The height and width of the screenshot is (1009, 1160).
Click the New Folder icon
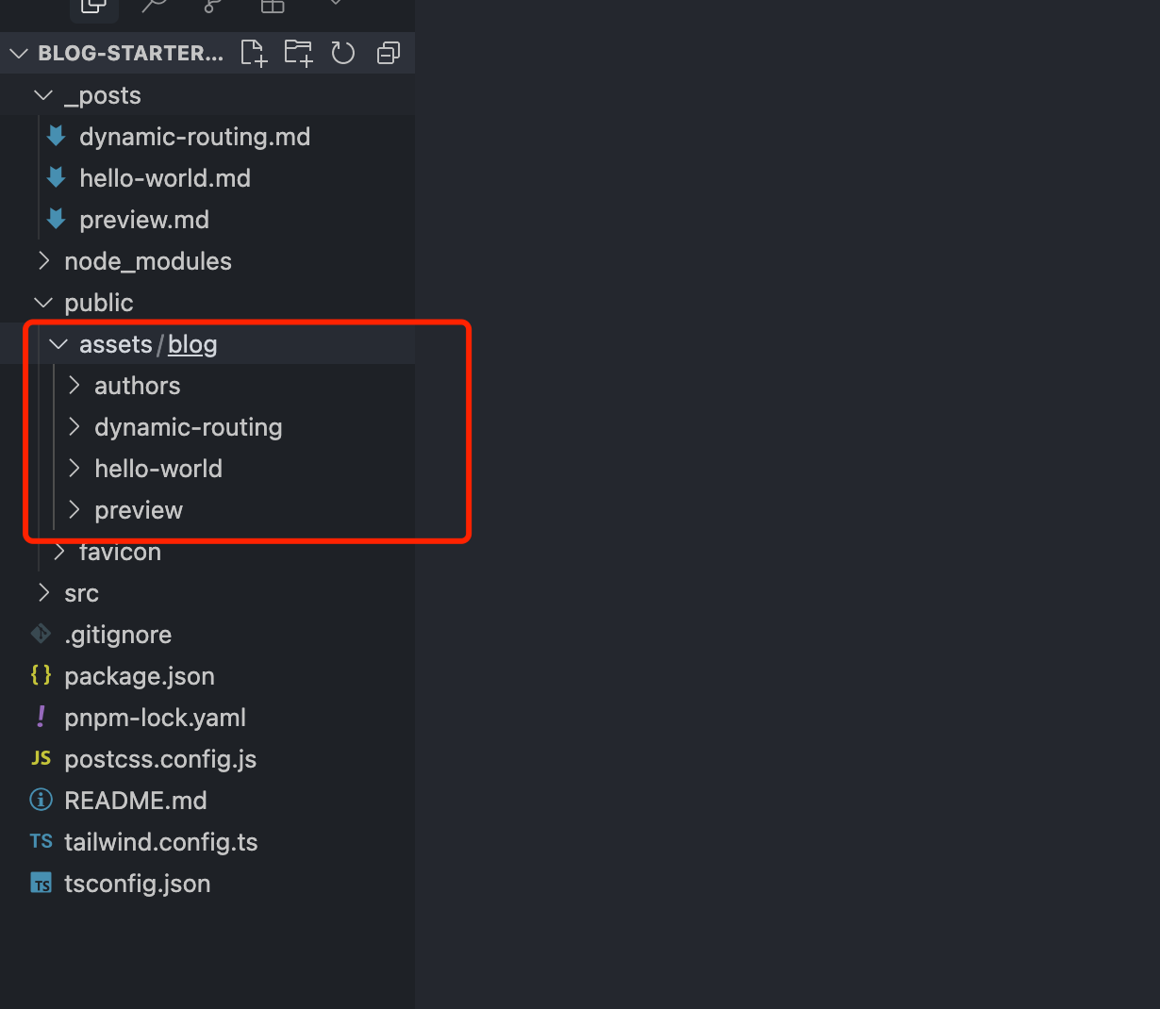point(298,53)
